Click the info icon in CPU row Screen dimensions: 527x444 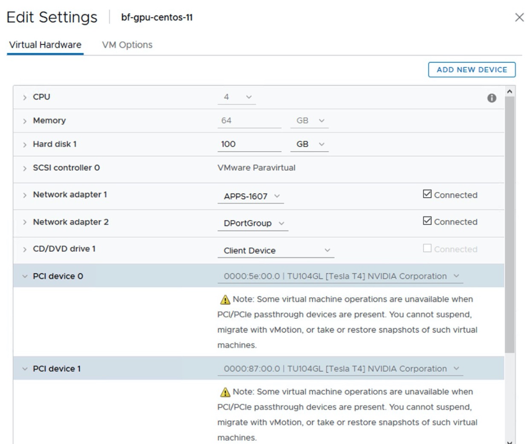point(492,98)
